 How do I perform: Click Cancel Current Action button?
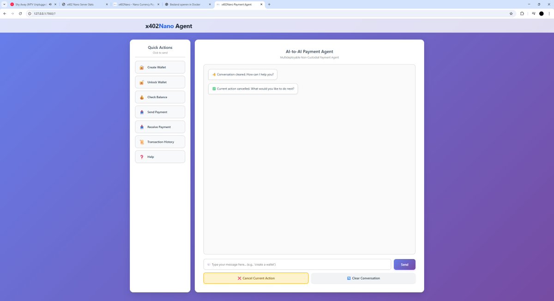tap(256, 278)
